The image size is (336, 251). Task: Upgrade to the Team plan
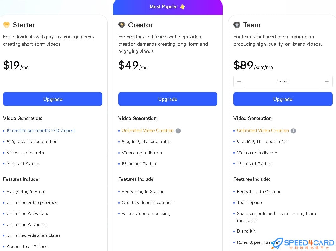(283, 99)
